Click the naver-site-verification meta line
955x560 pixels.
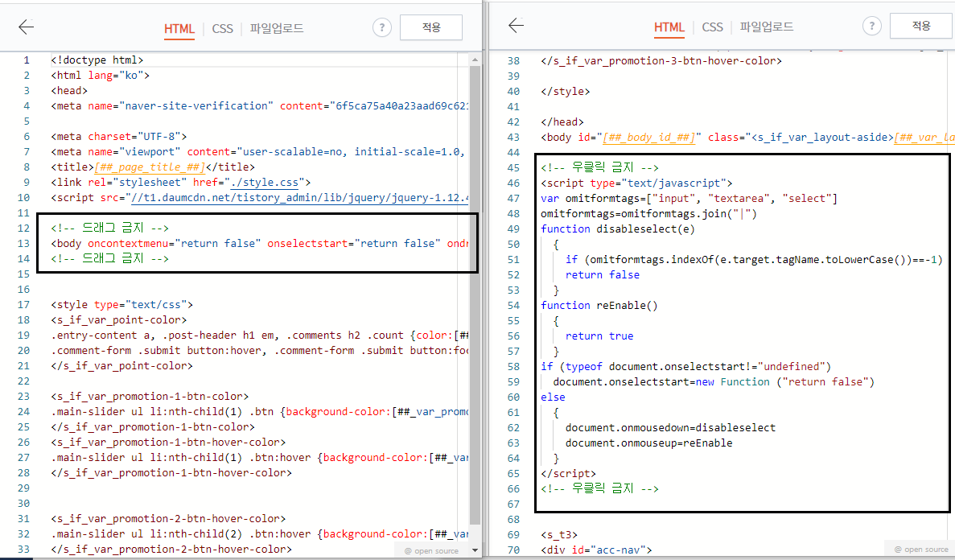[x=260, y=105]
